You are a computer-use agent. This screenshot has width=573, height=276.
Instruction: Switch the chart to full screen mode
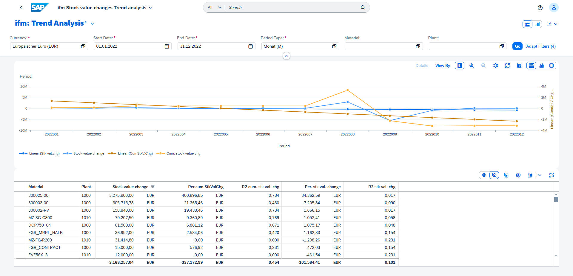507,66
